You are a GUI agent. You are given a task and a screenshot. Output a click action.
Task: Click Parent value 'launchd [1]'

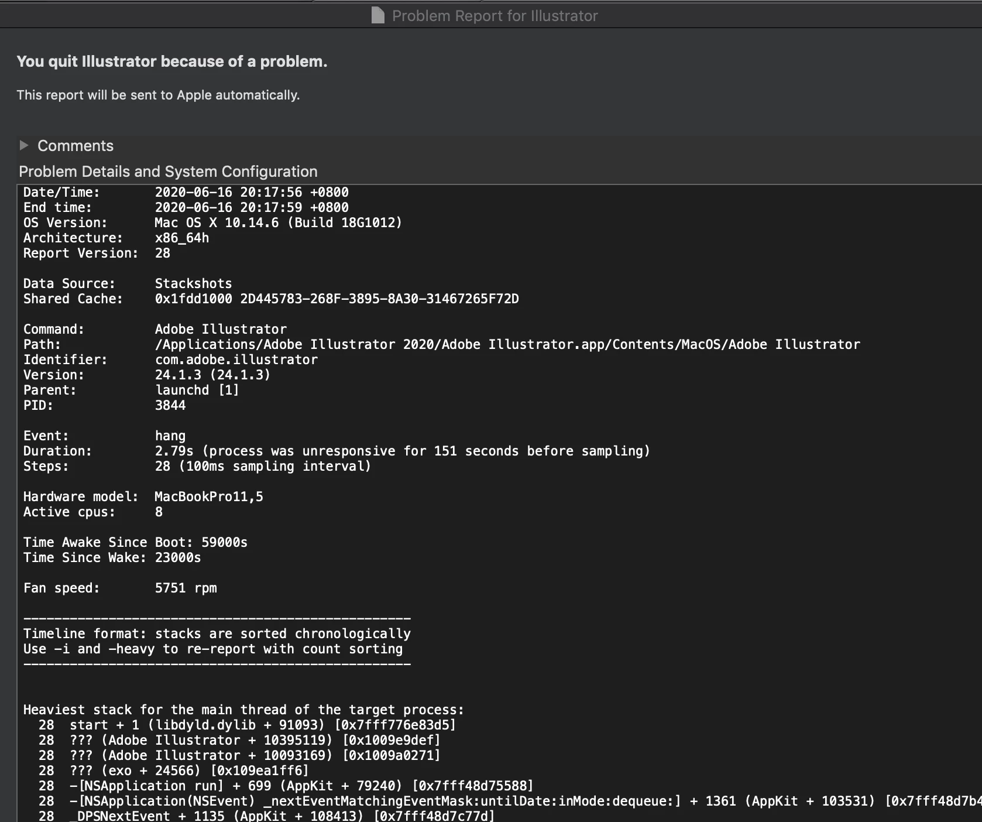click(x=197, y=390)
